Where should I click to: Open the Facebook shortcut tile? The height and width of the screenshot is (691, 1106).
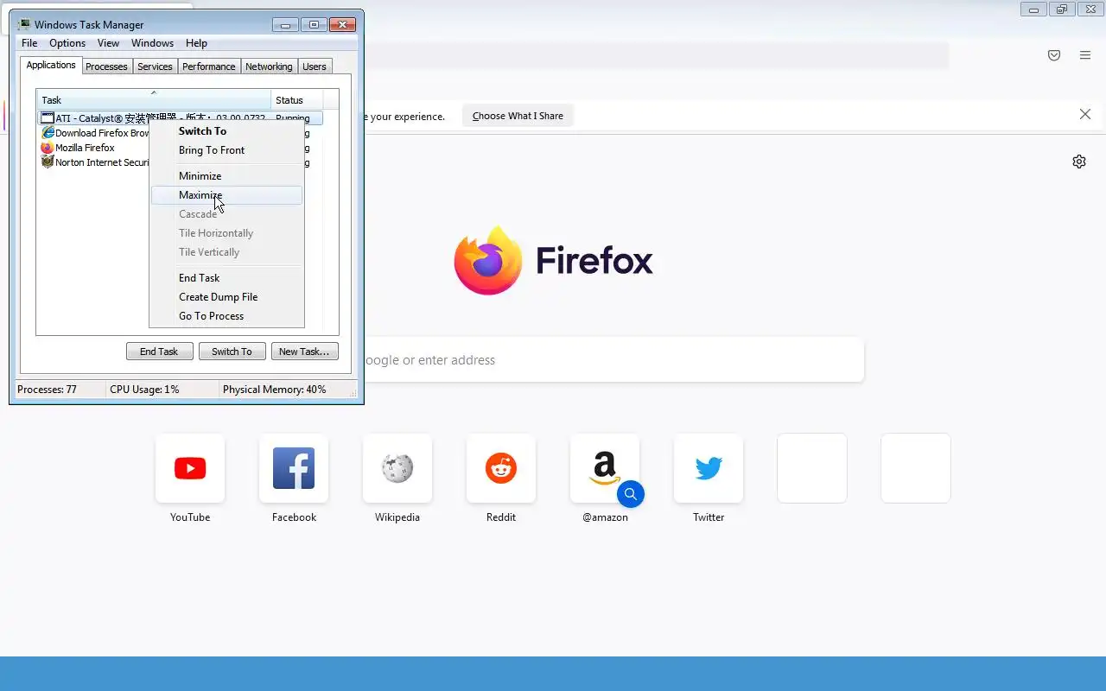(294, 468)
